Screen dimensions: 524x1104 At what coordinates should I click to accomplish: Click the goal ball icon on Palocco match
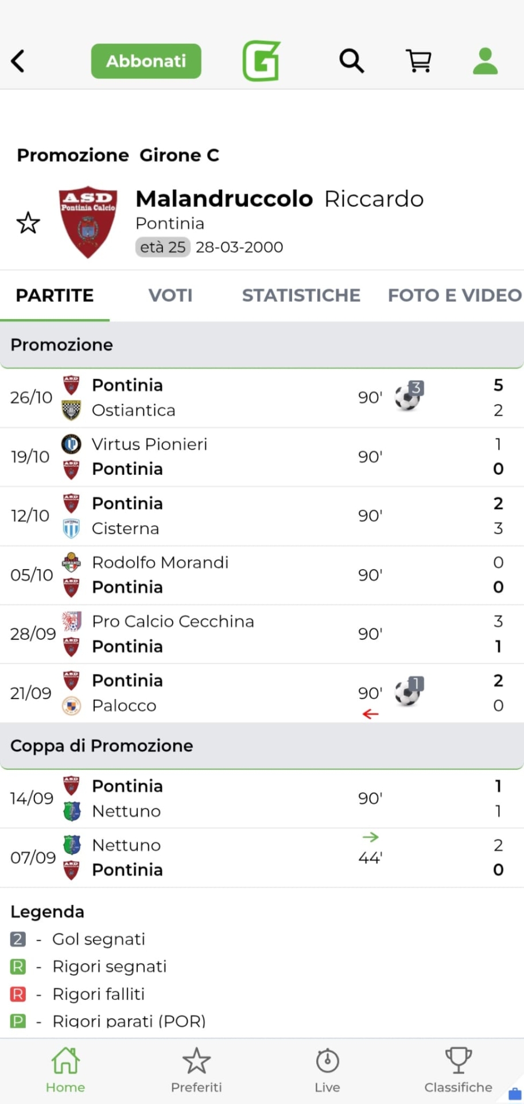pos(408,692)
